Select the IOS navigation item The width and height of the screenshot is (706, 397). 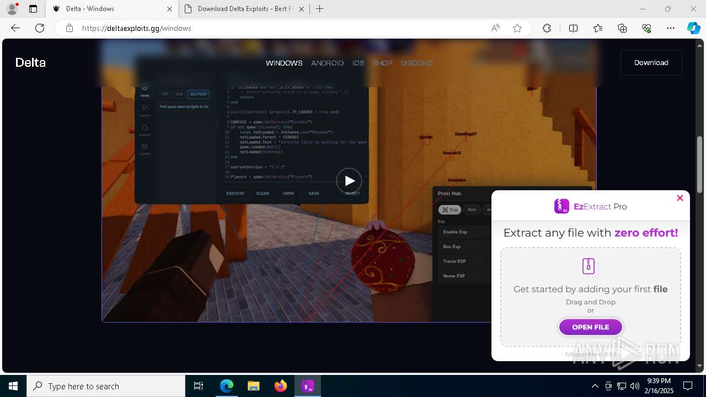point(359,63)
